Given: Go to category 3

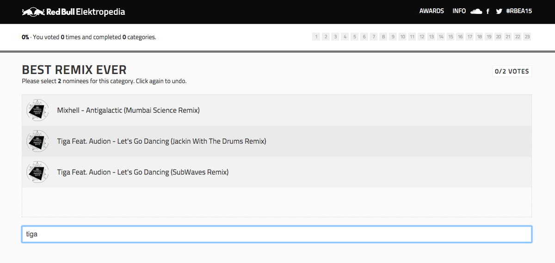Looking at the screenshot, I should point(335,37).
